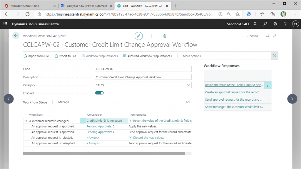Click the horizontal scrollbar under Workflow Steps
The image size is (301, 169).
tap(104, 153)
